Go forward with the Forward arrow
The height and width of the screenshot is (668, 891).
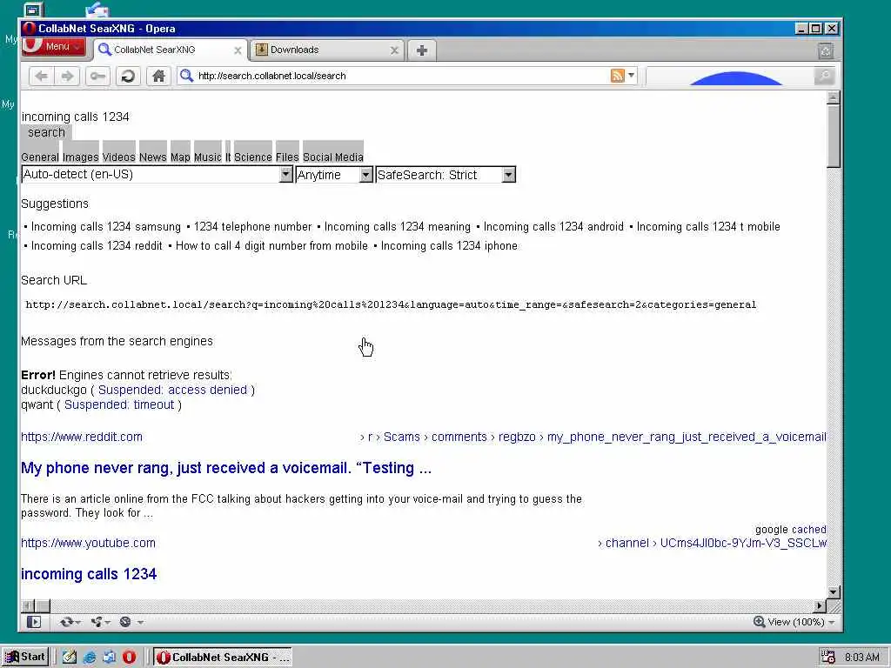point(67,76)
